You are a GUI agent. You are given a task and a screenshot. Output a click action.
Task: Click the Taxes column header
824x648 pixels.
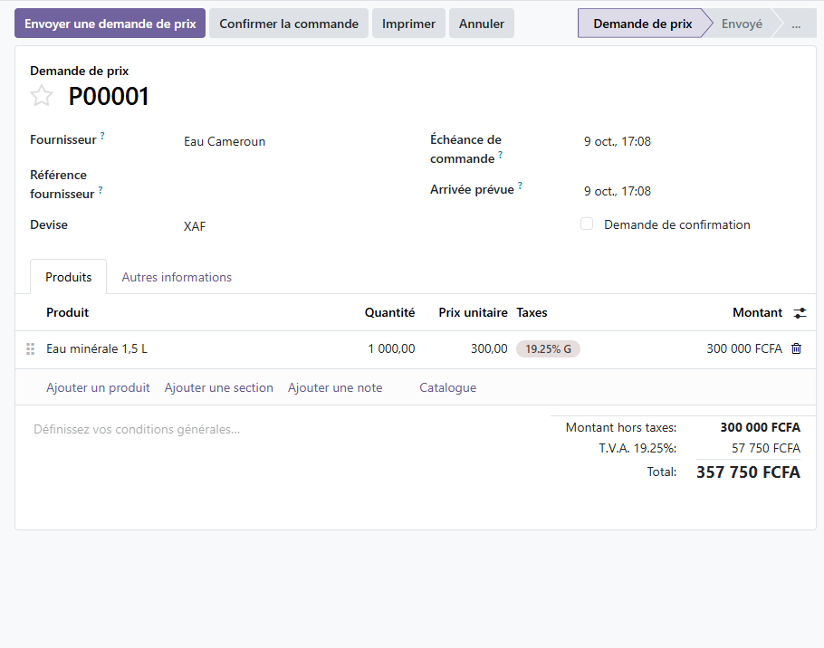point(532,312)
